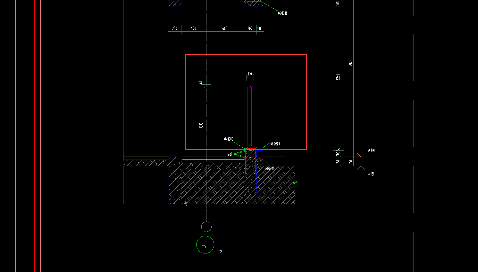Image resolution: width=478 pixels, height=272 pixels.
Task: Click the -0.150 elevation label
Action: [372, 174]
